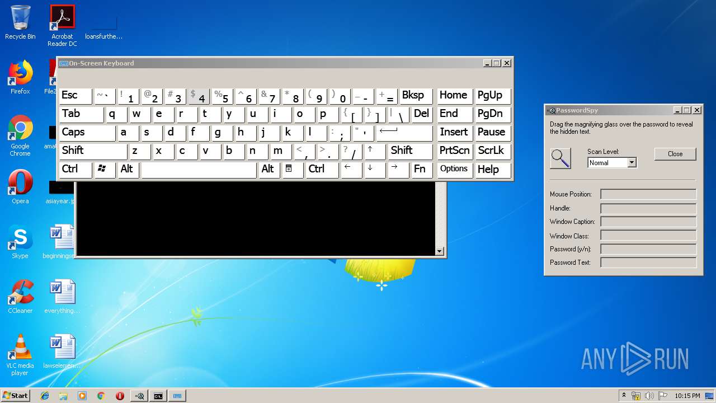Open the Scan Level dropdown
Viewport: 716px width, 403px height.
pos(632,163)
